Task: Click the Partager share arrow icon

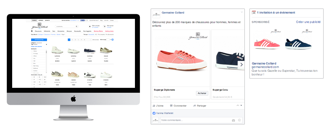Action: pos(194,106)
